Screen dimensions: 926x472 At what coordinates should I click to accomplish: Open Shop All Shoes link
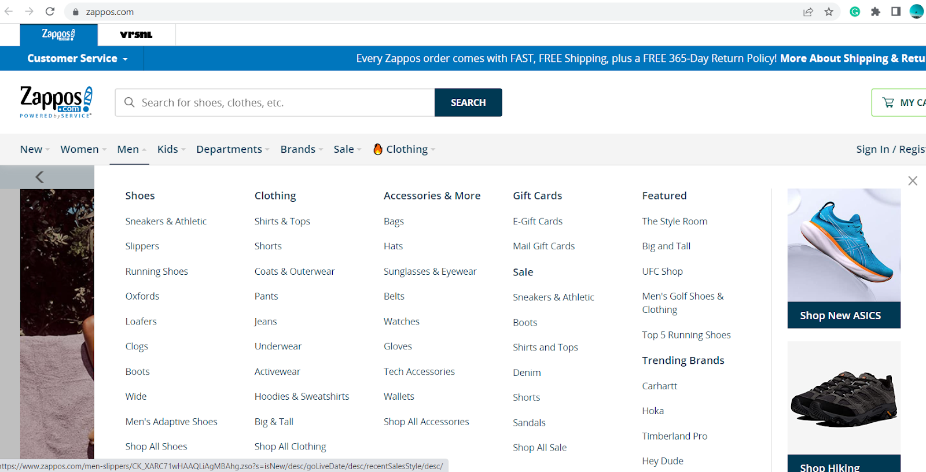click(156, 447)
